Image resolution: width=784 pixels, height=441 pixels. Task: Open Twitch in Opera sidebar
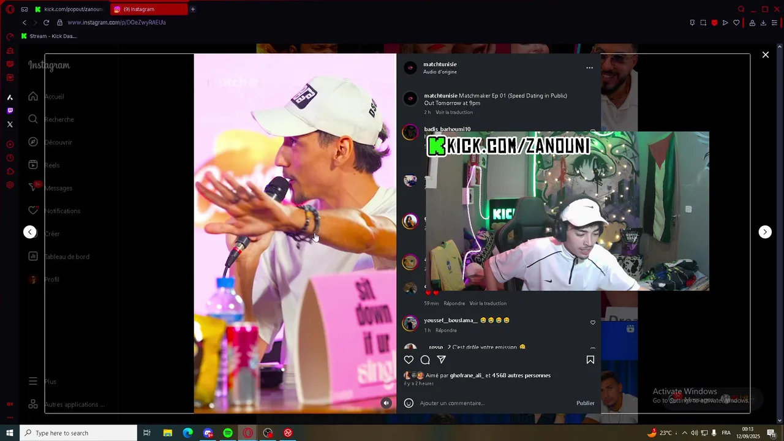(x=10, y=111)
